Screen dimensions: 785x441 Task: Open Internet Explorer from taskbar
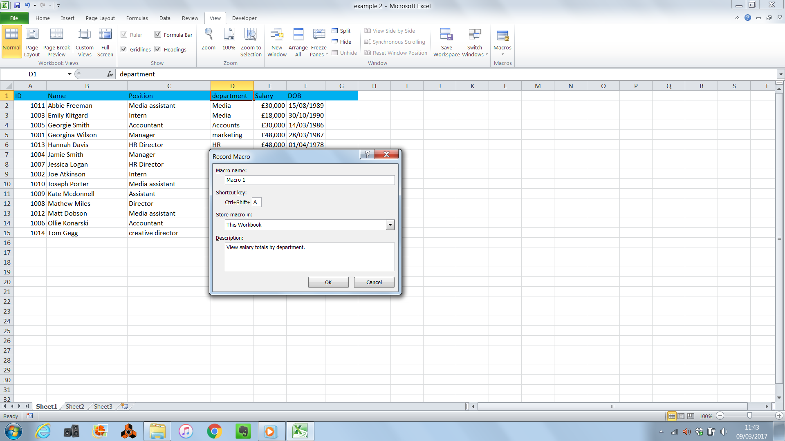tap(43, 431)
